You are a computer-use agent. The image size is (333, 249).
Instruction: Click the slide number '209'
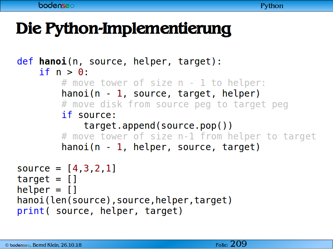pos(238,244)
